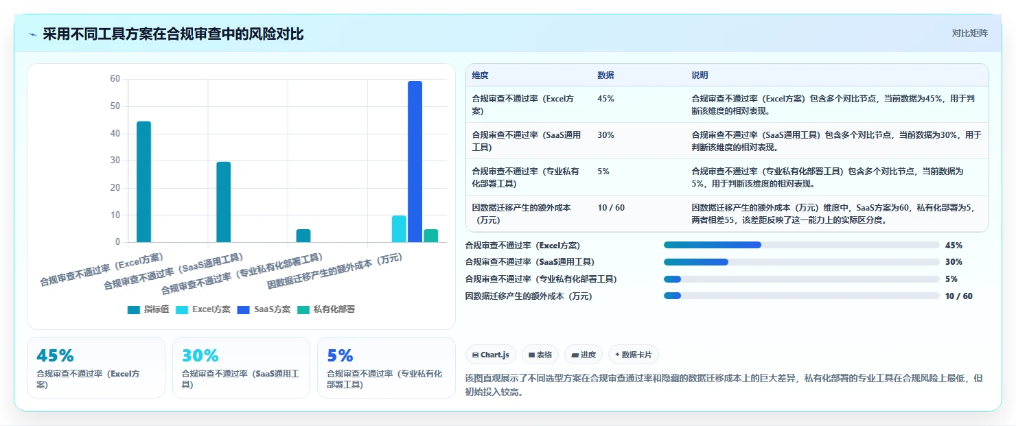Select the tall blue SaaS方案 bar near 60
Image resolution: width=1016 pixels, height=426 pixels.
pyautogui.click(x=415, y=162)
